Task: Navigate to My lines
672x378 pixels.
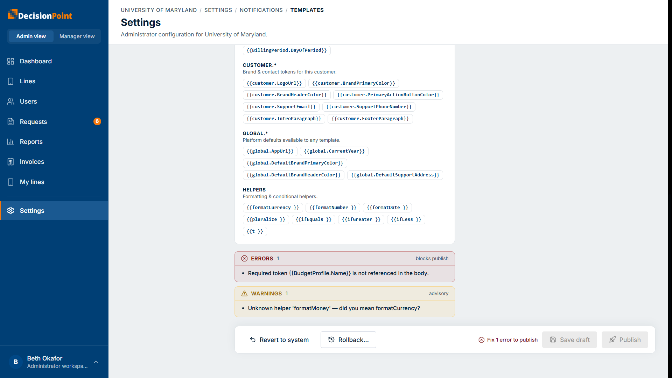Action: (x=54, y=182)
